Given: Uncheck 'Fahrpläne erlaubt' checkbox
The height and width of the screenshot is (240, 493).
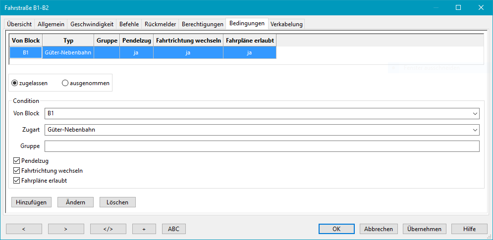Looking at the screenshot, I should pos(17,181).
